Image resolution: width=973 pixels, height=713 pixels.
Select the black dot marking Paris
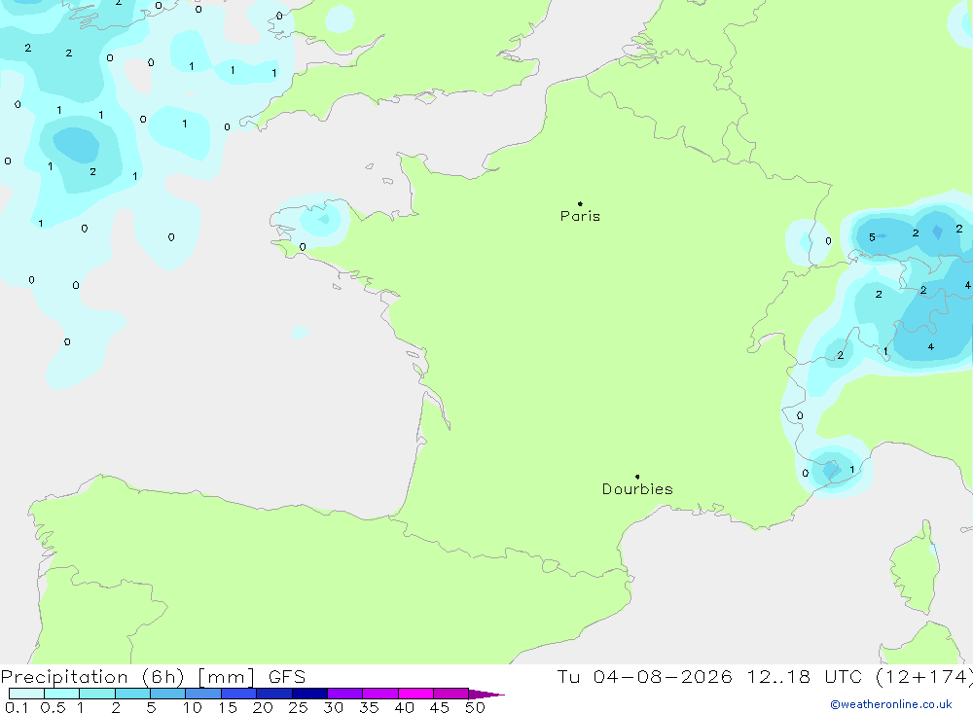(x=580, y=203)
